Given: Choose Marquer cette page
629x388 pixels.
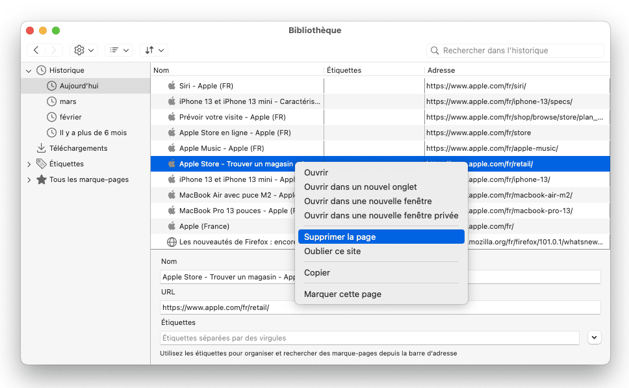Looking at the screenshot, I should coord(381,294).
